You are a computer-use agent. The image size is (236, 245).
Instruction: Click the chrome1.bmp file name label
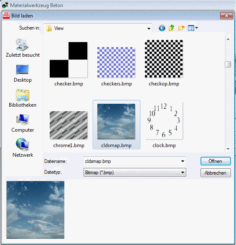(x=69, y=146)
